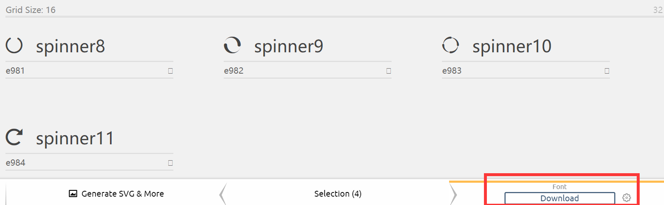Click the left chevron before Selection
This screenshot has width=664, height=205.
[x=223, y=194]
